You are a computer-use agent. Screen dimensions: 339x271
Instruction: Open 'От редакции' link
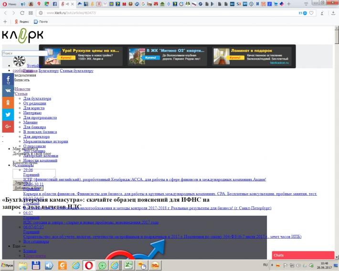click(x=34, y=104)
